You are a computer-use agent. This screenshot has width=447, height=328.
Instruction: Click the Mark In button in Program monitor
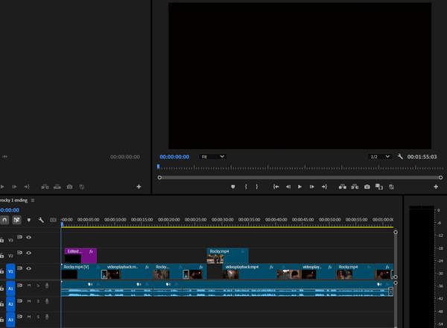(246, 187)
